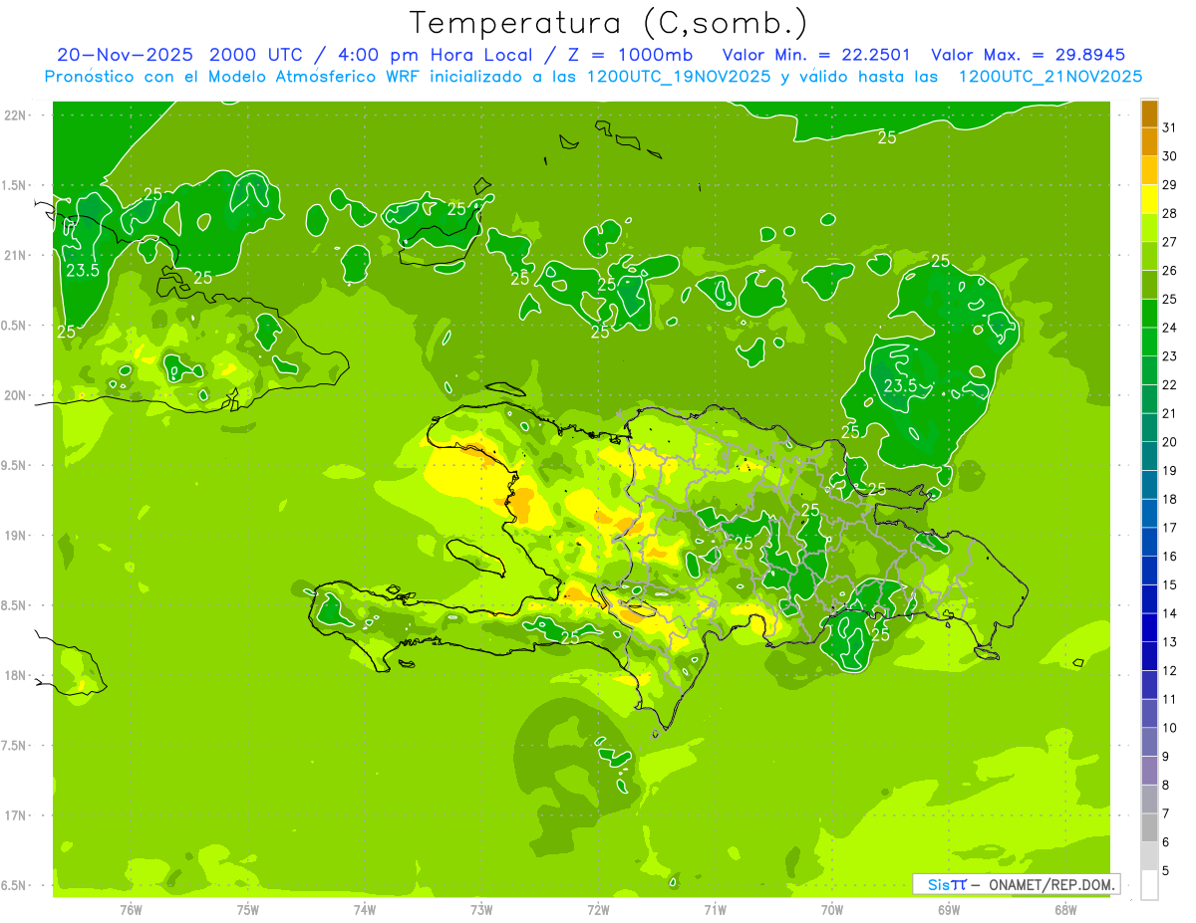Click the colorbar label '14'
Viewport: 1196px width, 923px height.
(x=1170, y=613)
